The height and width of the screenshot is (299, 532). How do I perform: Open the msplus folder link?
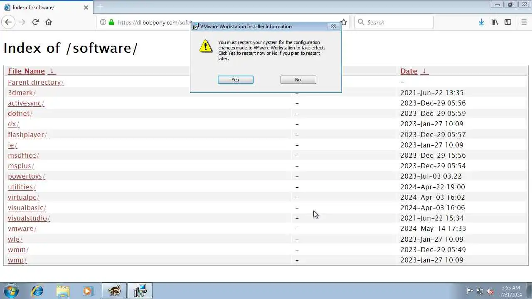[x=21, y=166]
